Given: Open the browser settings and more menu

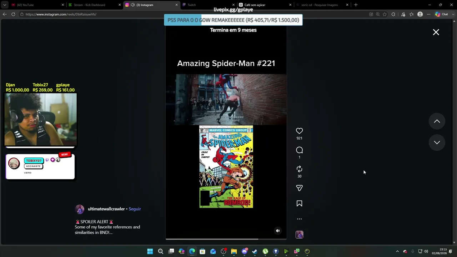Looking at the screenshot, I should tap(428, 14).
